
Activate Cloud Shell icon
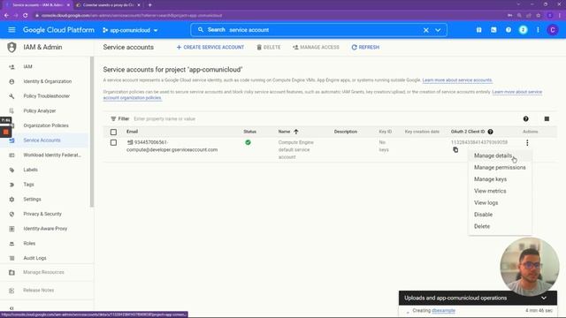[493, 30]
